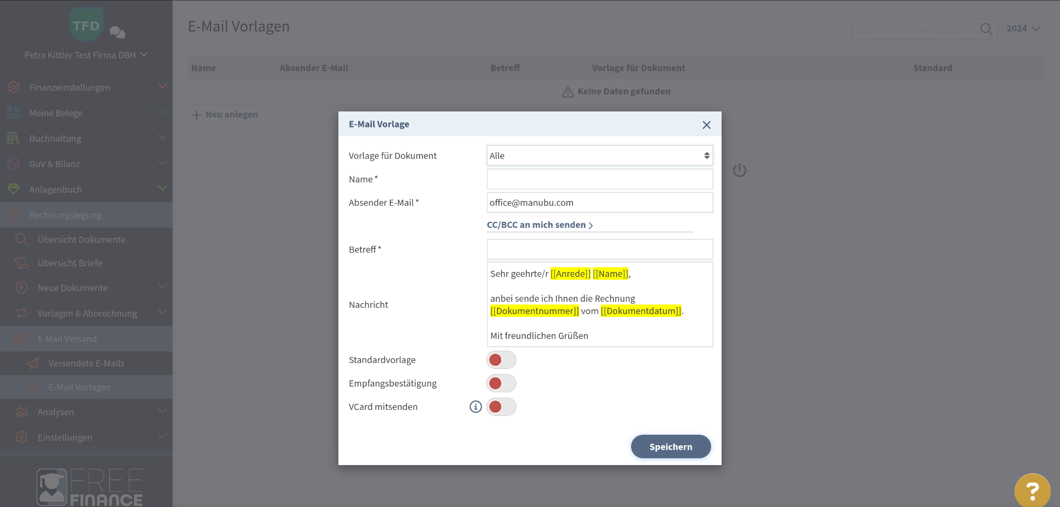Click the Versendete E-Mails paper plane icon

[33, 364]
